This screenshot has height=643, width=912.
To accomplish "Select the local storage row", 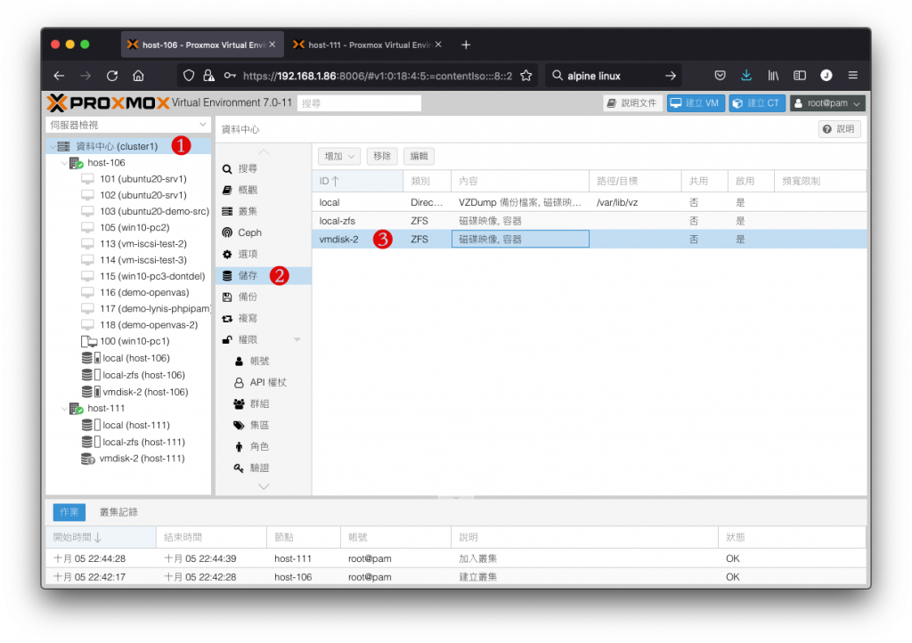I will click(x=589, y=202).
